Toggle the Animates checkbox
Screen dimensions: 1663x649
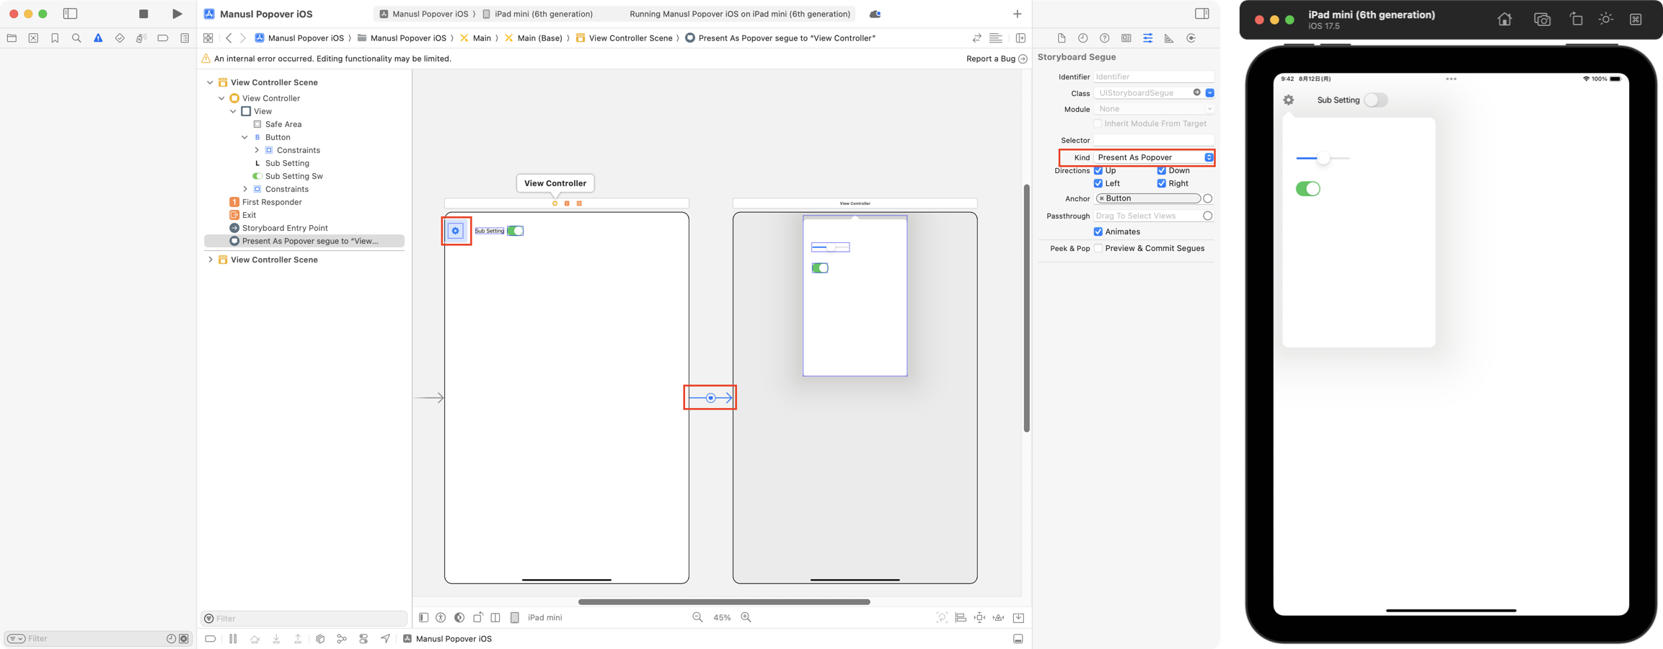(x=1098, y=231)
